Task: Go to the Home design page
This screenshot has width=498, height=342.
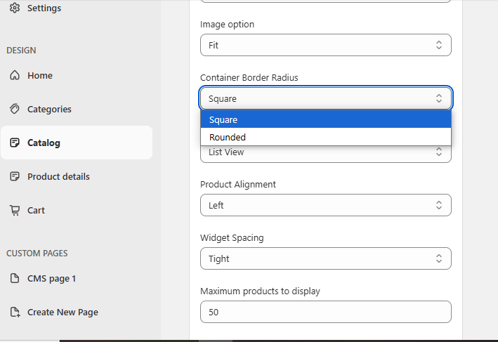Action: click(40, 75)
